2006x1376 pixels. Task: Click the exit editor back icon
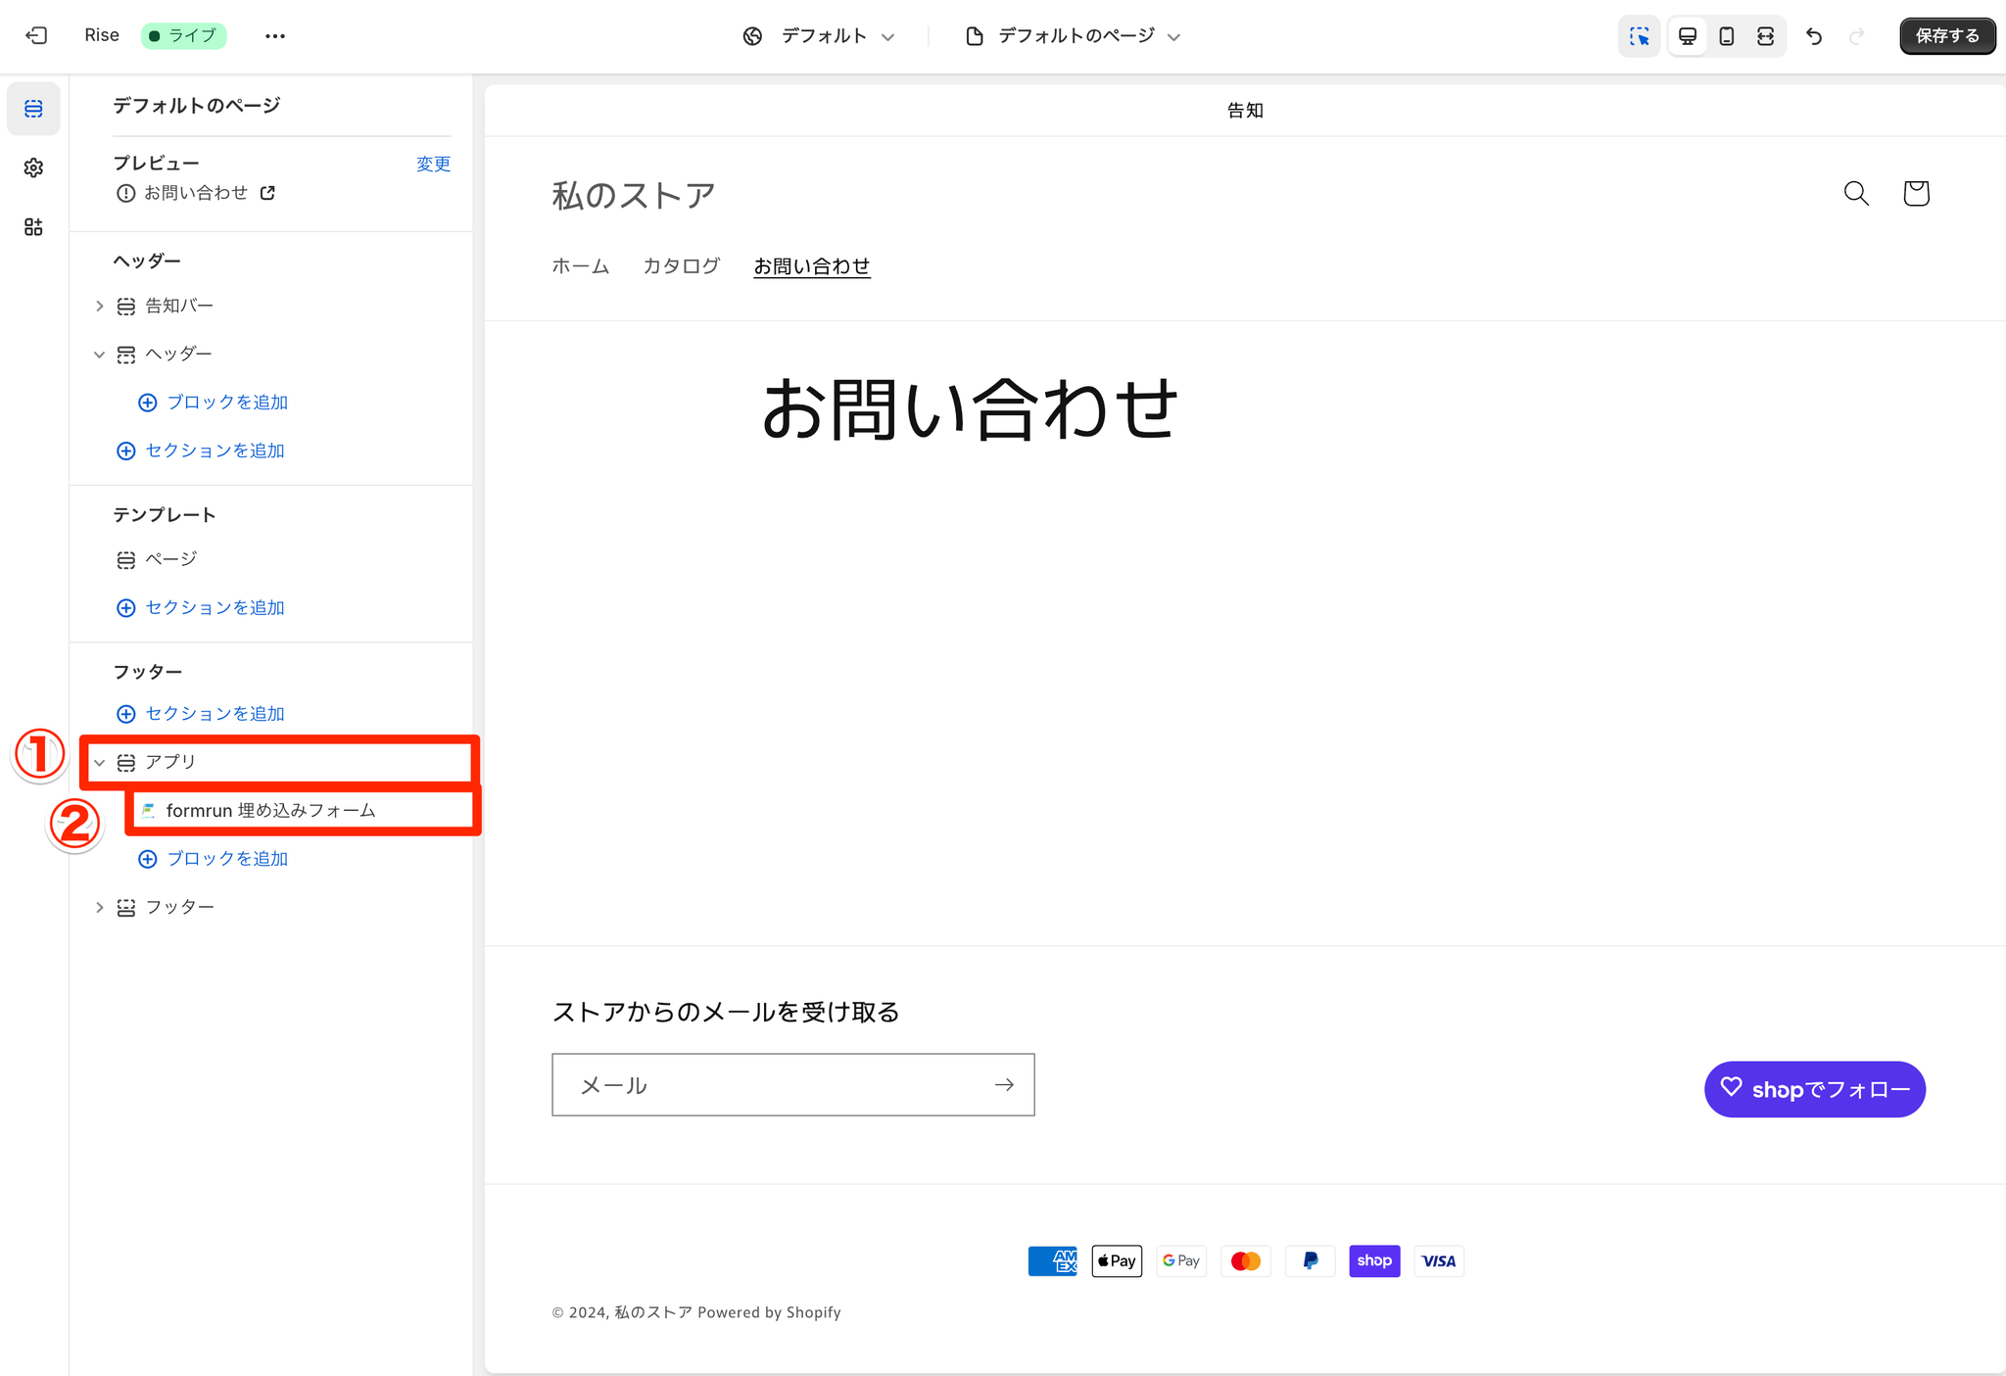(x=36, y=35)
